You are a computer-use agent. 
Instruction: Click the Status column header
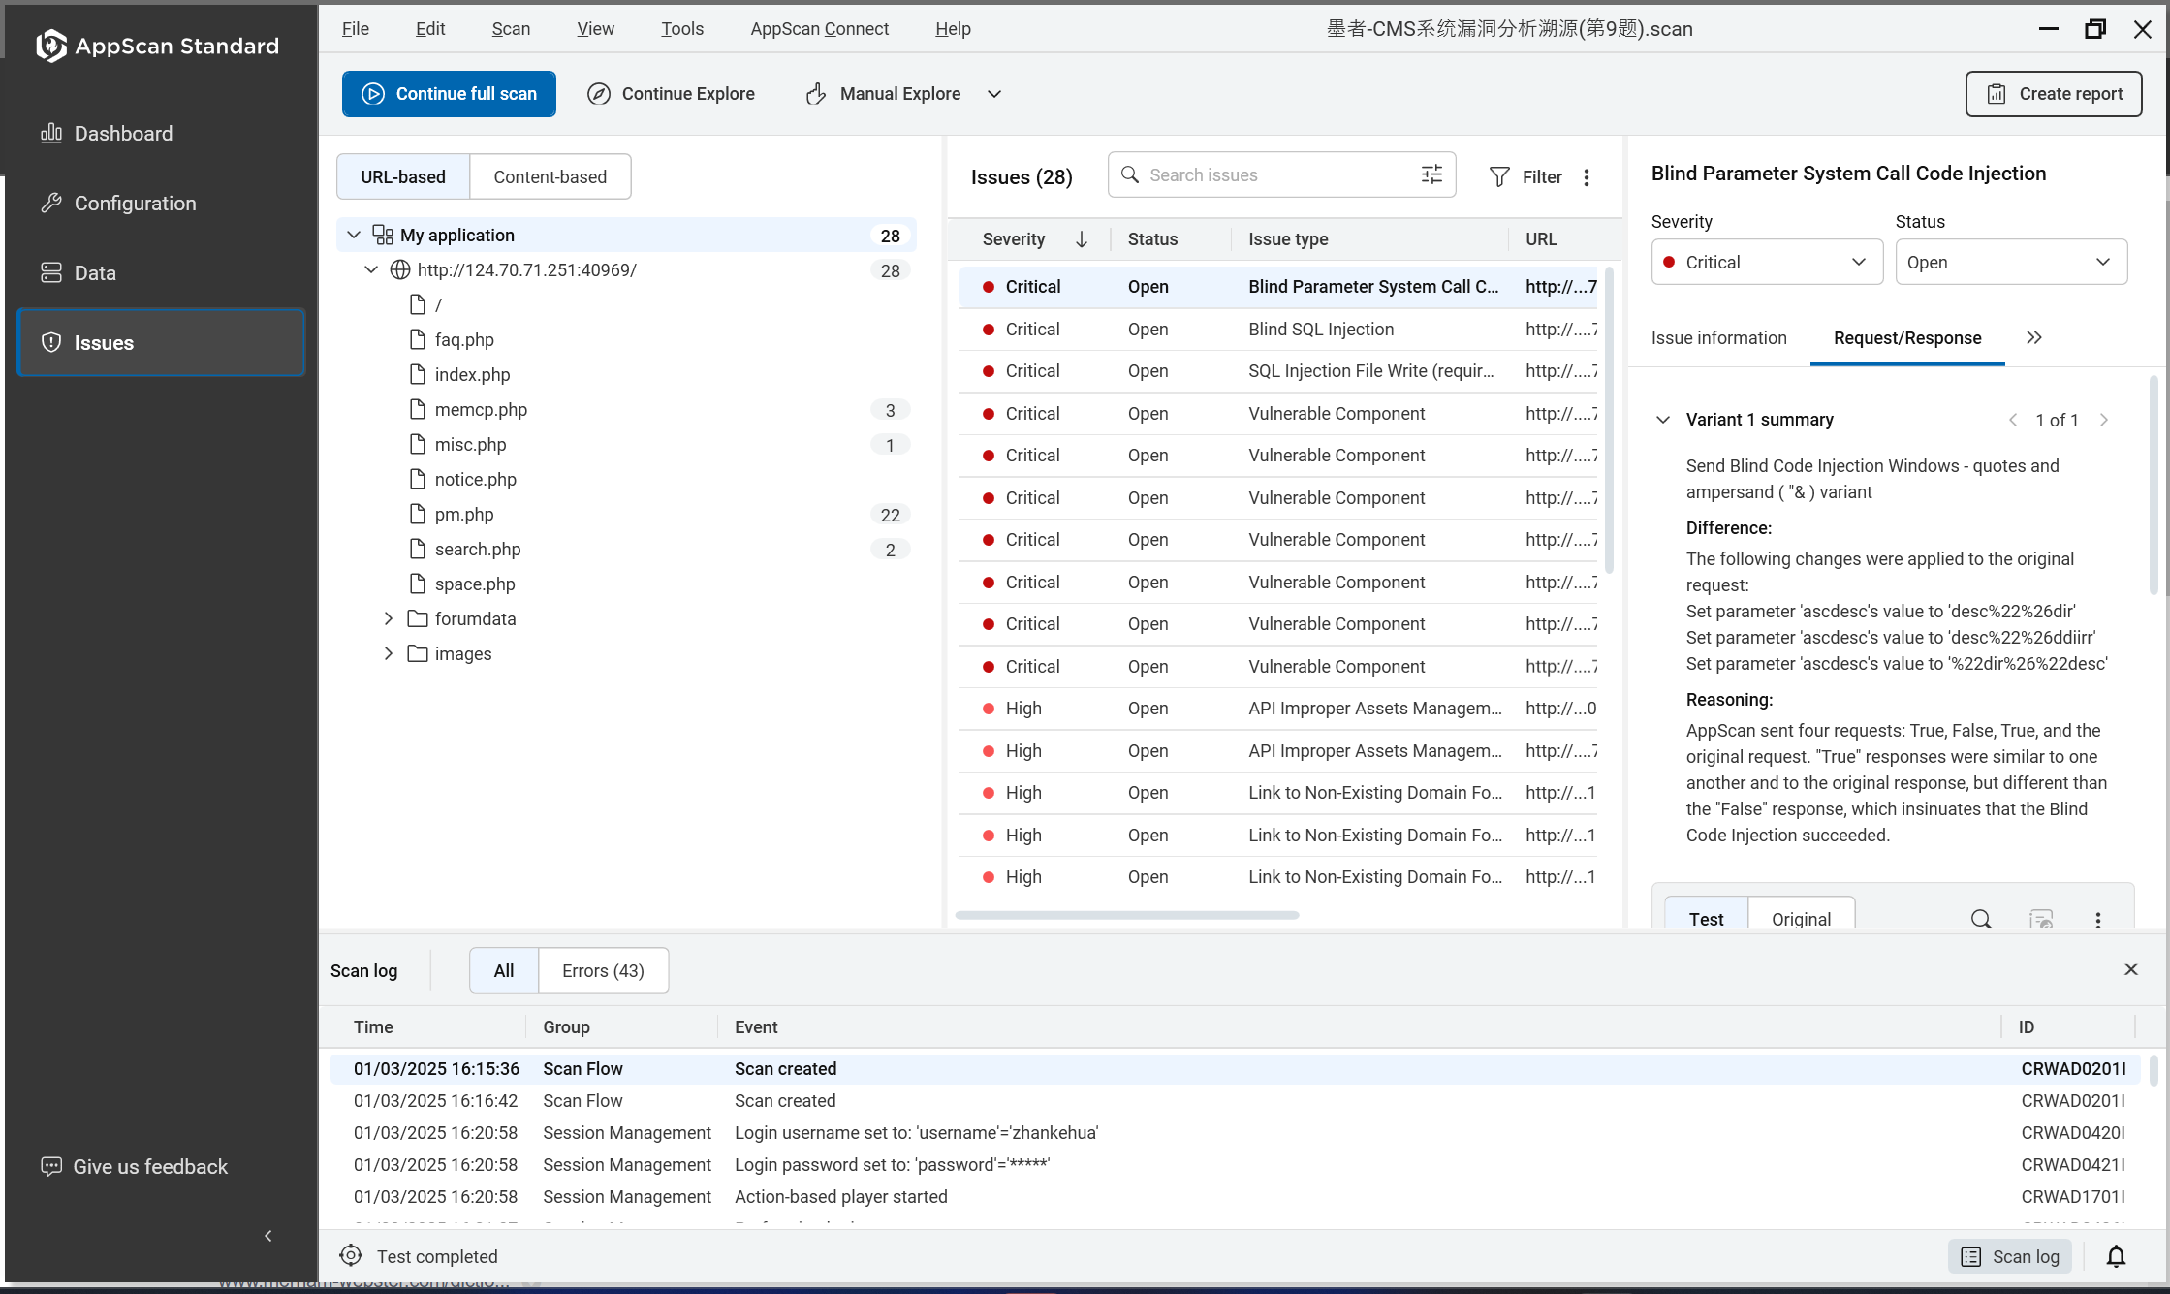(x=1152, y=239)
